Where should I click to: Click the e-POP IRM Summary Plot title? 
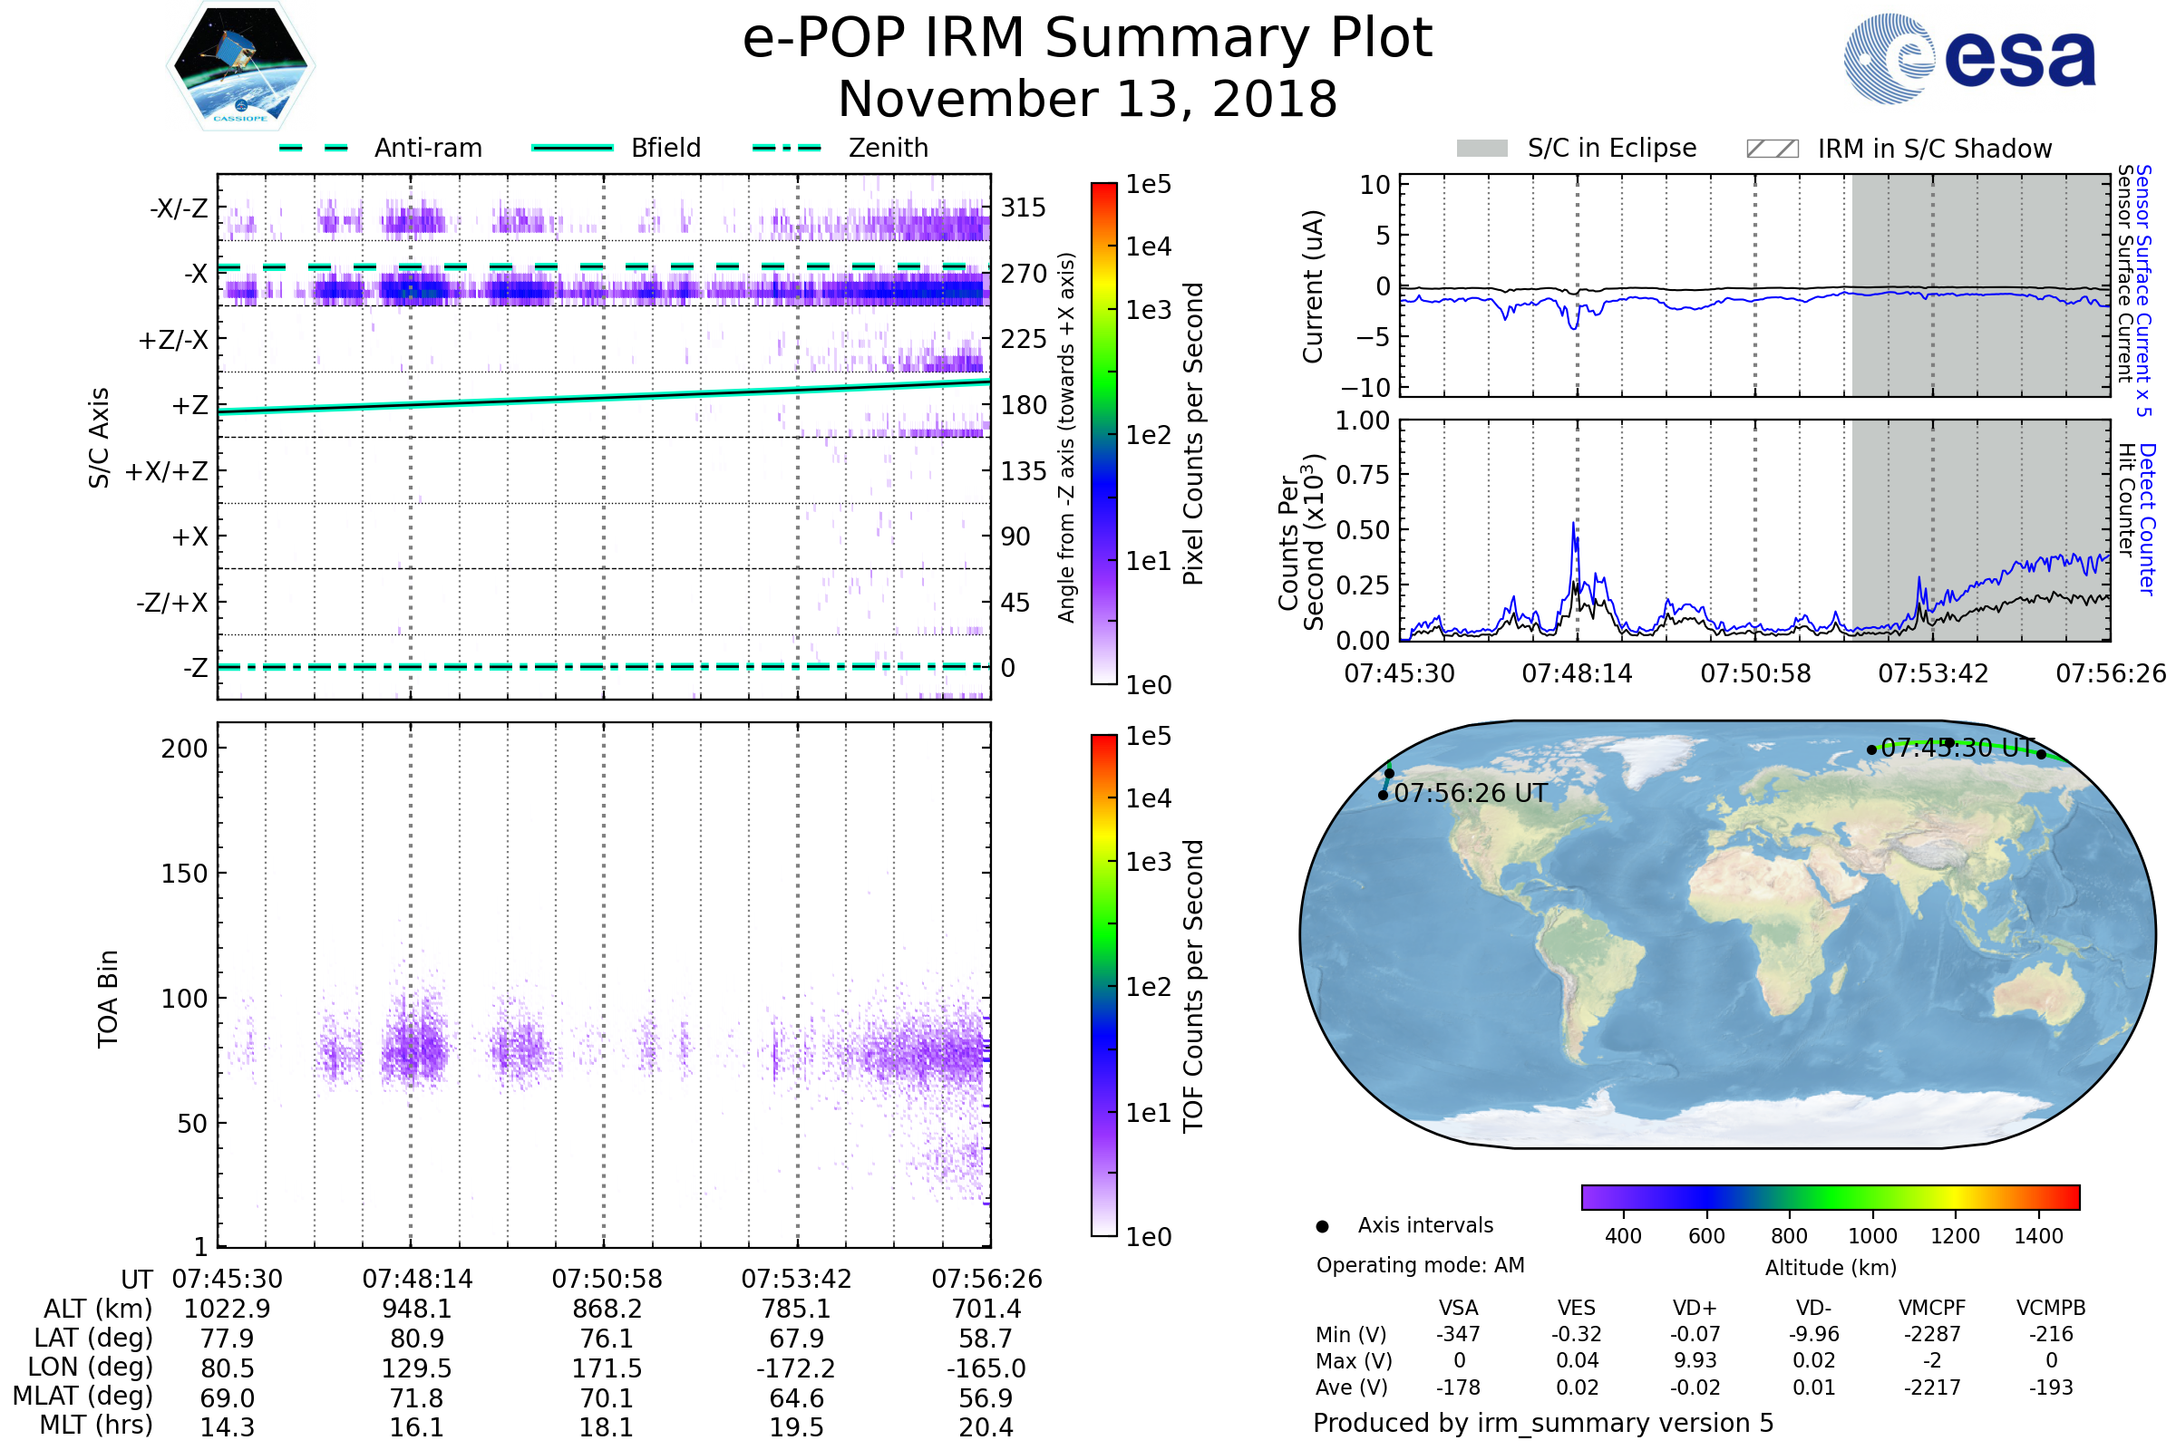[1087, 39]
